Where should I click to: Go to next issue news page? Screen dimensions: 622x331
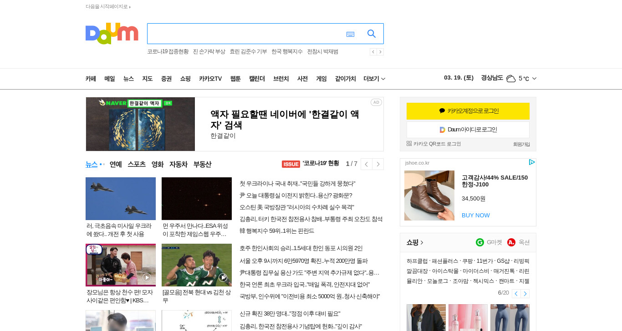click(x=378, y=164)
